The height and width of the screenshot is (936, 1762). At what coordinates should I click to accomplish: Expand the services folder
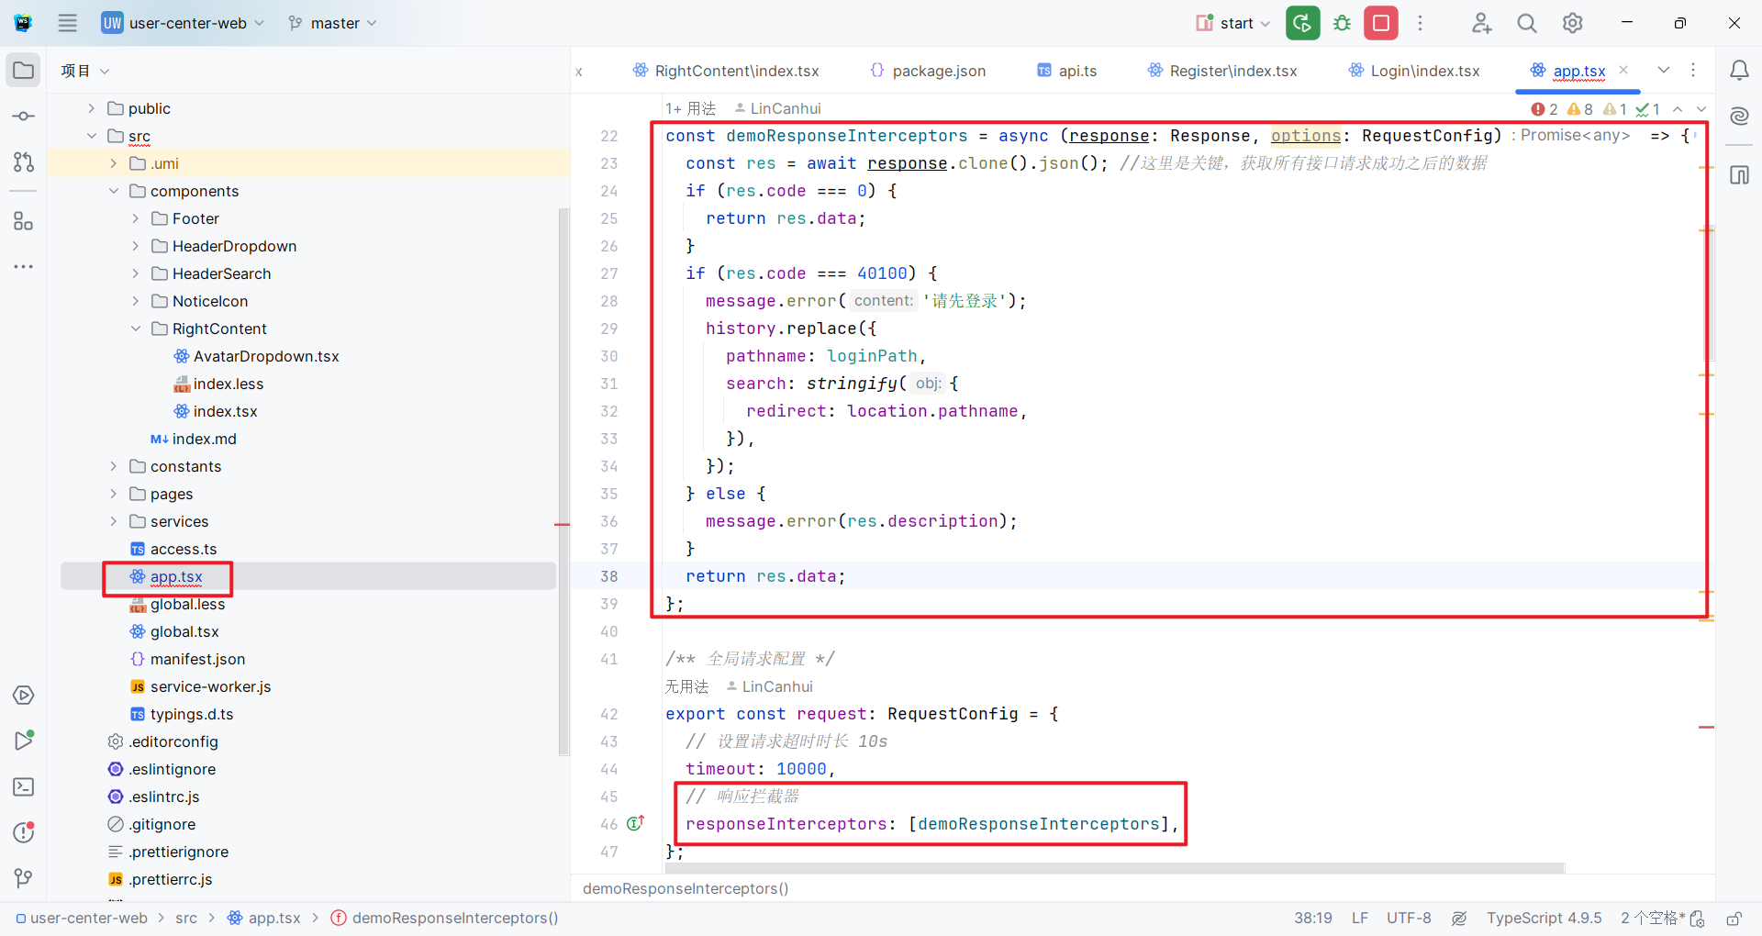click(x=114, y=521)
